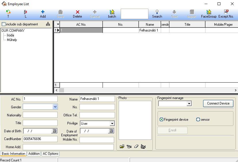Select Fingerprint device radio option
This screenshot has width=238, height=162.
pos(161,120)
